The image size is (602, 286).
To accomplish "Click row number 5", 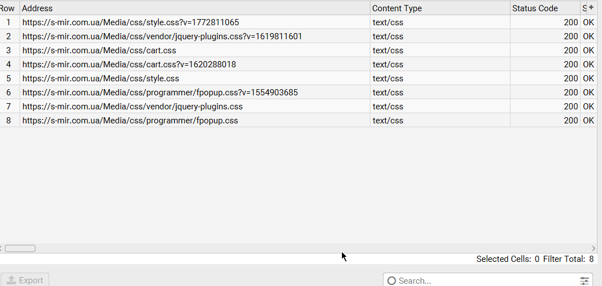I will click(8, 79).
